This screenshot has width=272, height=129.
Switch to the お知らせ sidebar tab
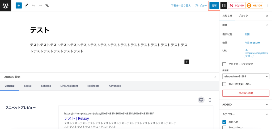tap(227, 16)
